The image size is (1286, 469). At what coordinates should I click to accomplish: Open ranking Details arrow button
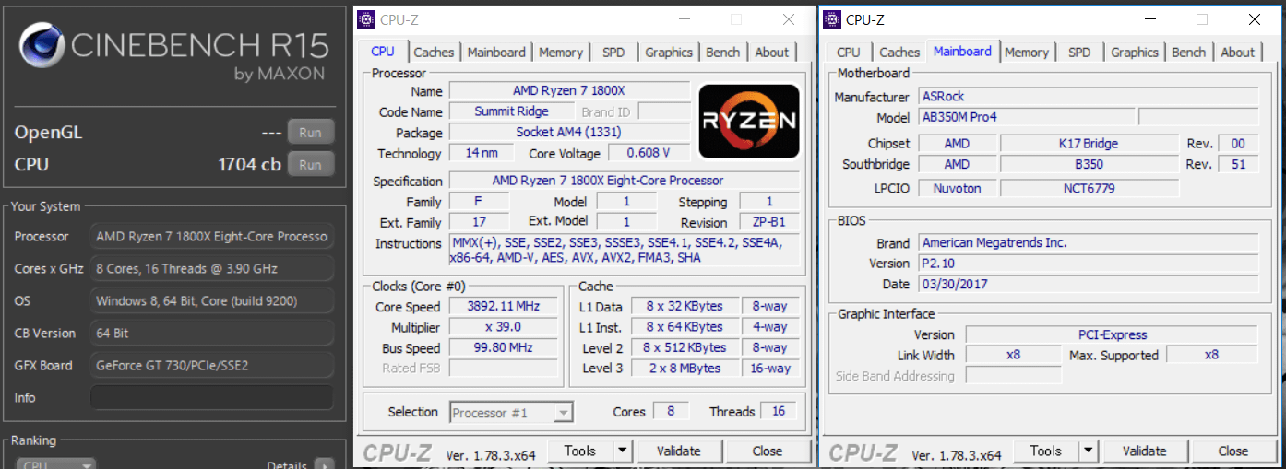[324, 465]
